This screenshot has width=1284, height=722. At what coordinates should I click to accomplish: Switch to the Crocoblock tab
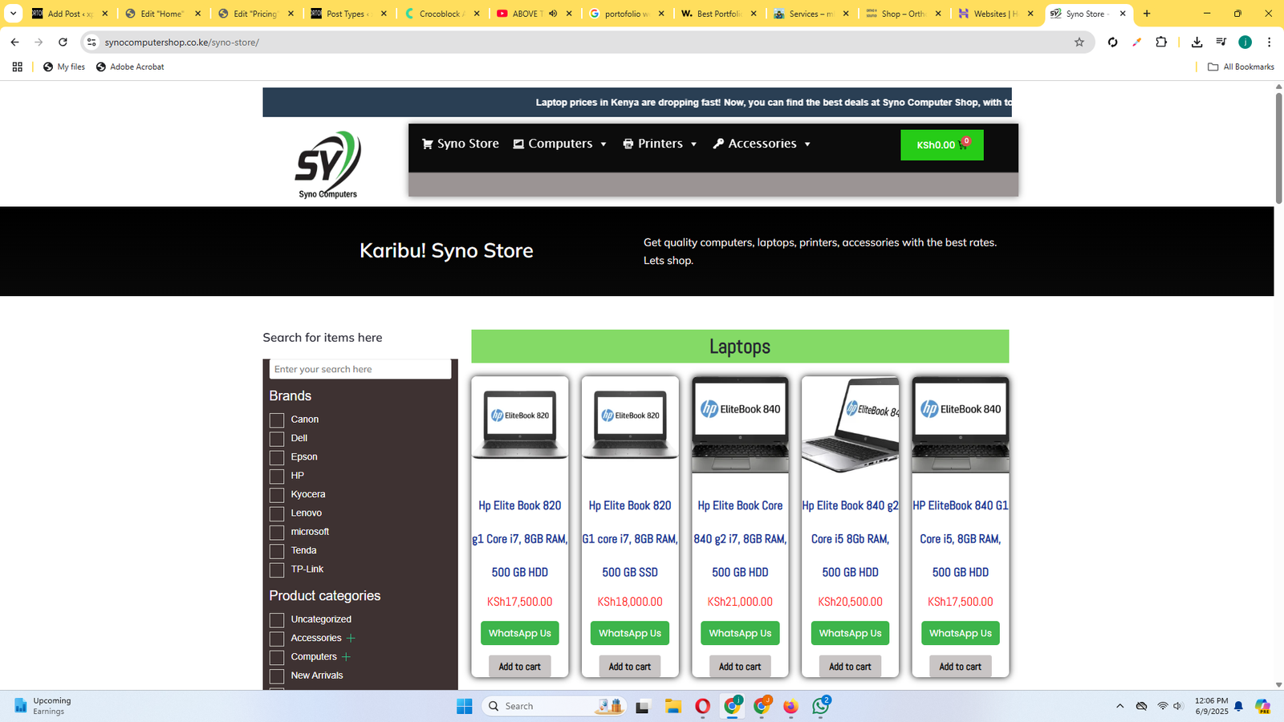click(x=443, y=14)
